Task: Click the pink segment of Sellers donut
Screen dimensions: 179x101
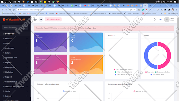Action: (x=169, y=55)
